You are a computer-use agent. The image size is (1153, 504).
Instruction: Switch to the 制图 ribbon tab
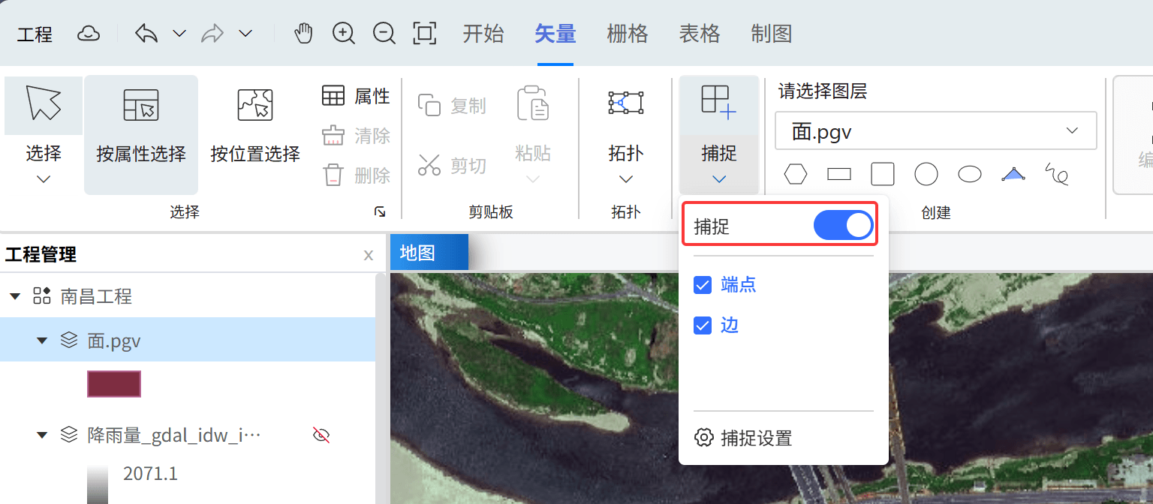tap(771, 33)
